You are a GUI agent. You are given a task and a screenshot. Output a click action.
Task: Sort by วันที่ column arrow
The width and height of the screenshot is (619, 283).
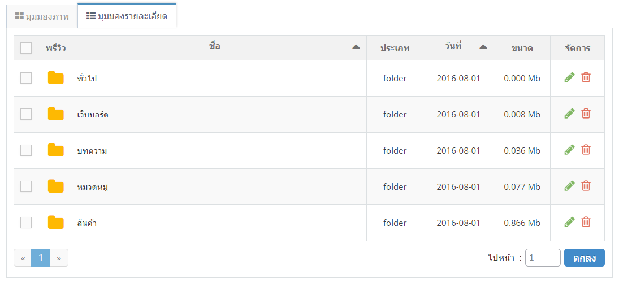coord(483,46)
